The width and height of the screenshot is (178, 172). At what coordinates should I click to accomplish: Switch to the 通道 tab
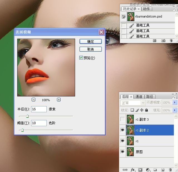tap(139, 97)
